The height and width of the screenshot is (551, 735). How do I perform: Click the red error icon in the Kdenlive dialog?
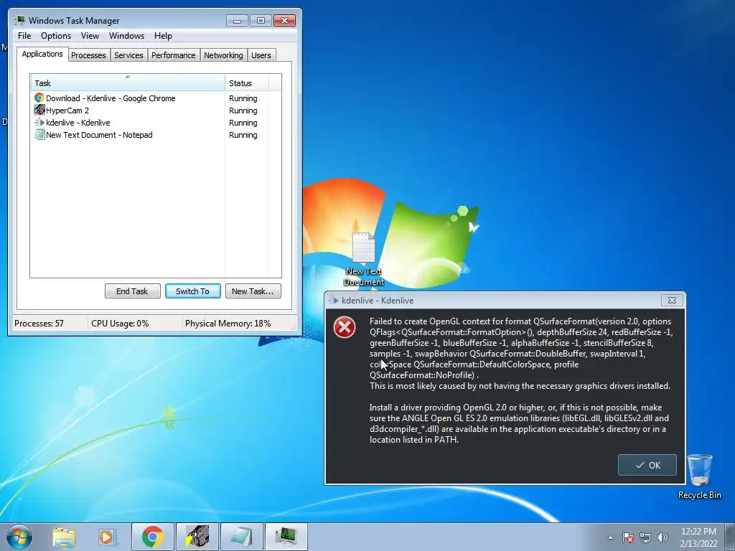[345, 327]
